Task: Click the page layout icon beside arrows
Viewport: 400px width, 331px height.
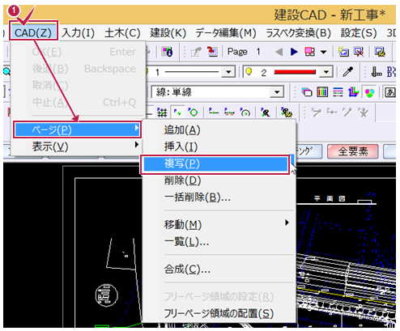Action: (309, 52)
